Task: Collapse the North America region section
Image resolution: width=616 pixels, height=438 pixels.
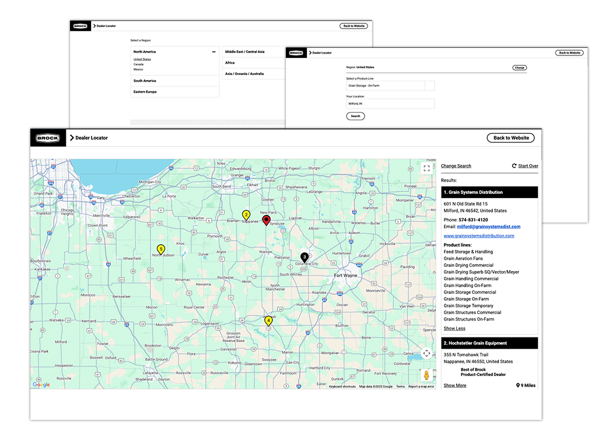Action: pyautogui.click(x=214, y=52)
